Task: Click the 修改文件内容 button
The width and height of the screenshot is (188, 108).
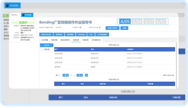Action: click(x=46, y=34)
